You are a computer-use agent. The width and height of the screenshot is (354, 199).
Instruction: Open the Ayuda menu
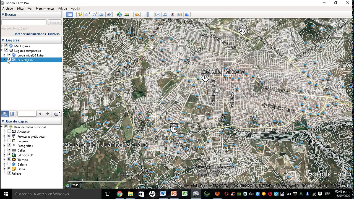click(x=75, y=9)
